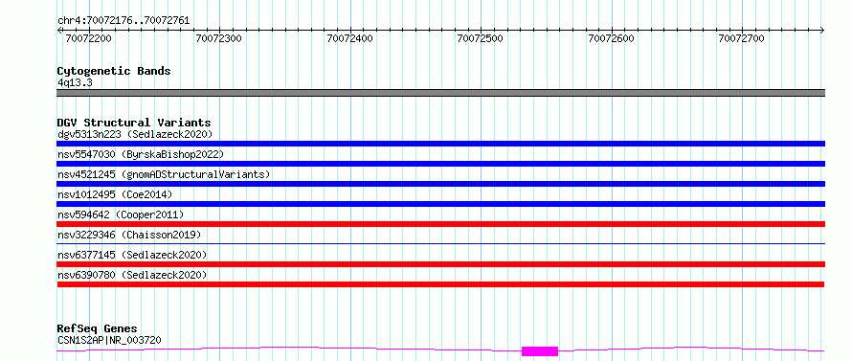Click ruler position 70072400
The width and height of the screenshot is (852, 361).
point(350,38)
